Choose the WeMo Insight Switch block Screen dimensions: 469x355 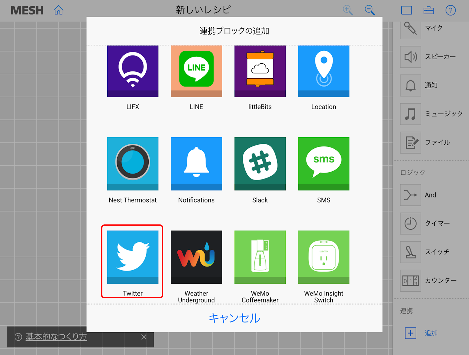coord(324,257)
